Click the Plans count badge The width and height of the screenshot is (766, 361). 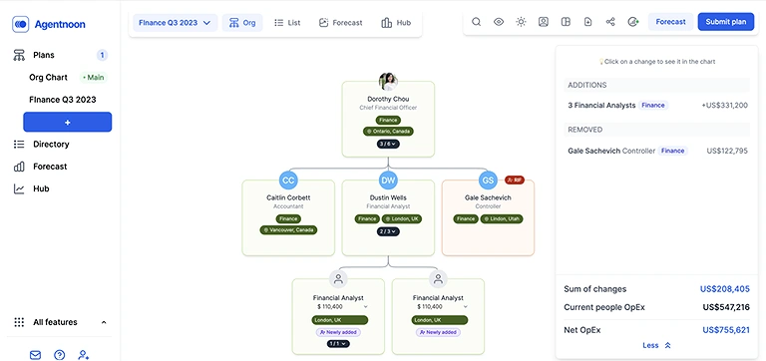coord(102,55)
